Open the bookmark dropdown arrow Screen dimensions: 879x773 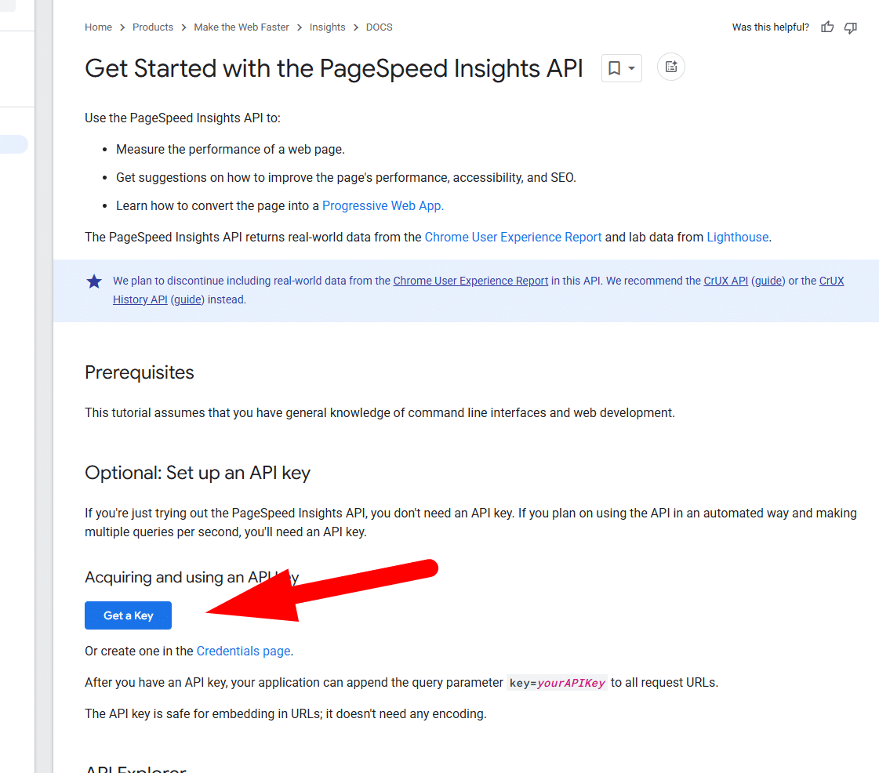(631, 68)
